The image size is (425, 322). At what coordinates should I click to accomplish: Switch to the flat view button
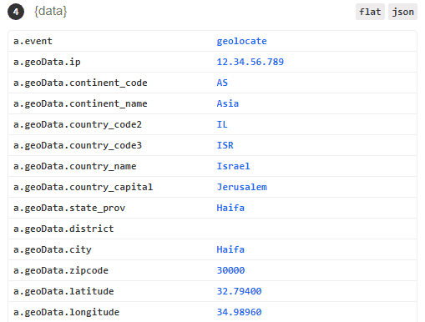[370, 12]
